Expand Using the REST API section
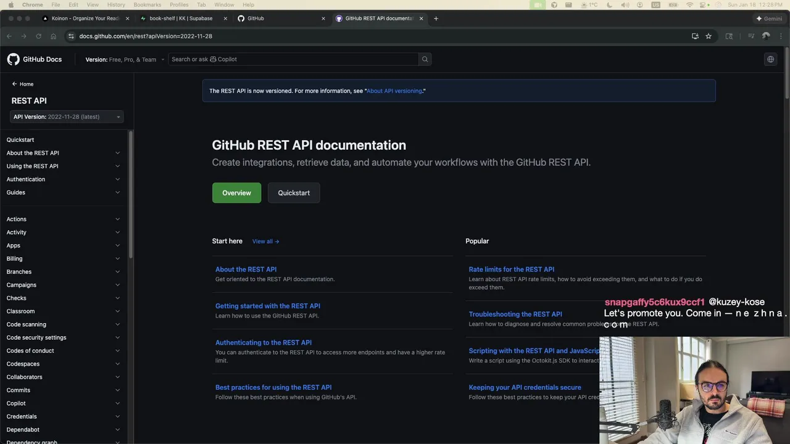Screen dimensions: 790x444 pos(117,166)
